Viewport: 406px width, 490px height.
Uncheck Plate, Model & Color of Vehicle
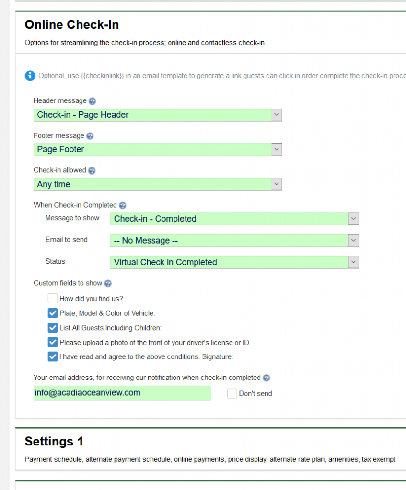pyautogui.click(x=53, y=313)
